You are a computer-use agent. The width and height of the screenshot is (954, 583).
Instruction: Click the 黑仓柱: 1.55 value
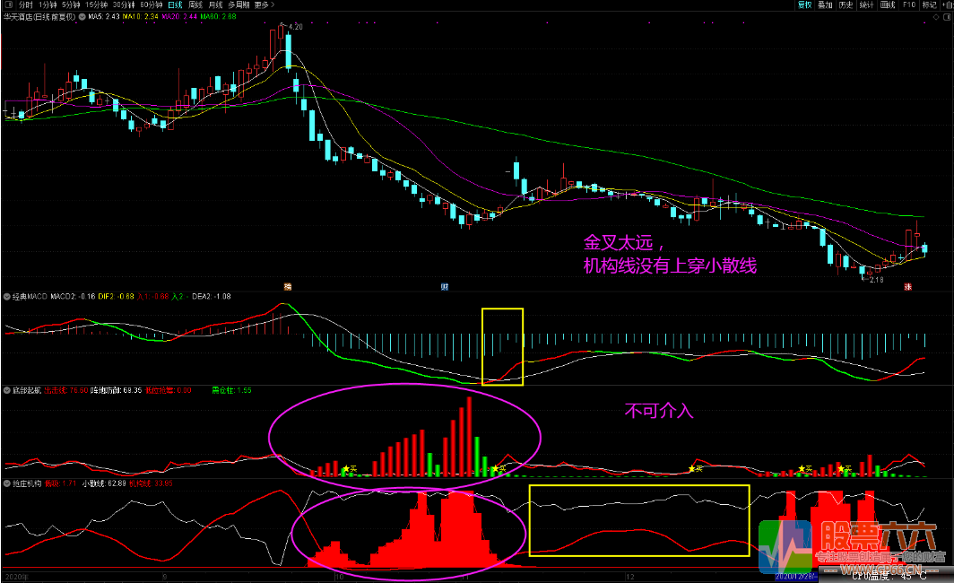click(231, 390)
